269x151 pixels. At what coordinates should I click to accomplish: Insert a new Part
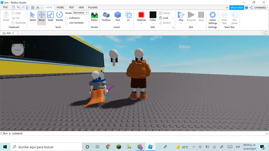click(118, 16)
